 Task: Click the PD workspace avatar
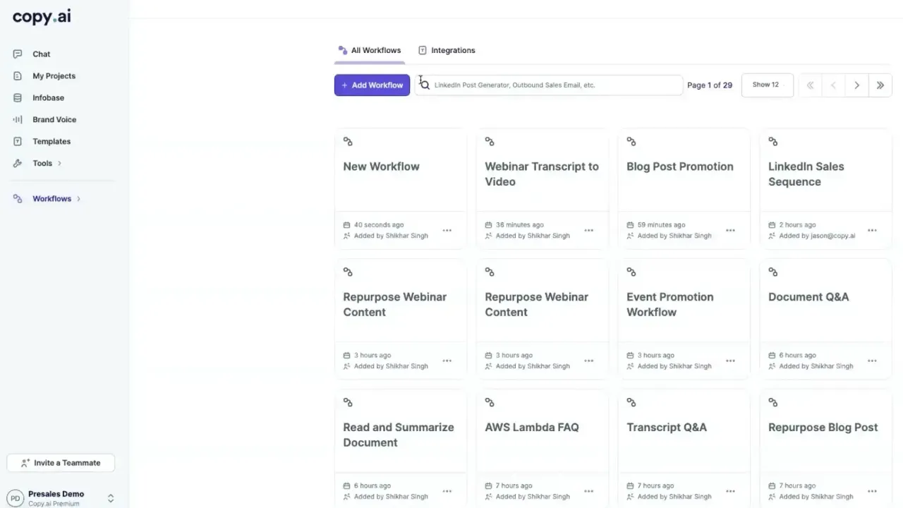click(x=15, y=498)
